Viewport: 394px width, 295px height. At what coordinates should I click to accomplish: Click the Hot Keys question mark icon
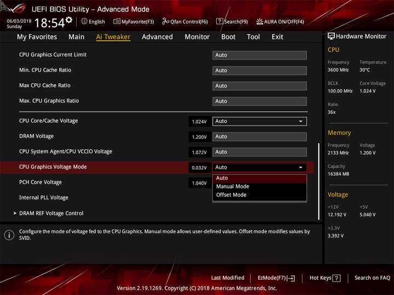pos(337,278)
